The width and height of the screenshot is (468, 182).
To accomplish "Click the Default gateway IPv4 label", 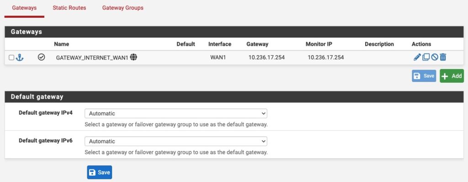I will pos(46,112).
